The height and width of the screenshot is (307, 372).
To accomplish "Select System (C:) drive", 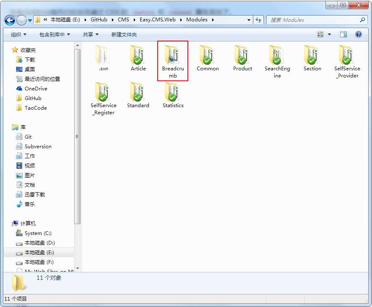I will [x=34, y=233].
